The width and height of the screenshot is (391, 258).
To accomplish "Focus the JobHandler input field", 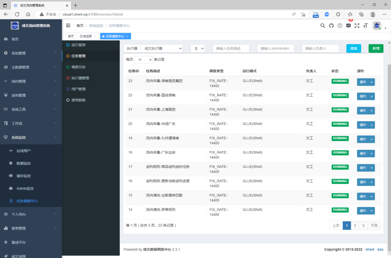I will 276,48.
